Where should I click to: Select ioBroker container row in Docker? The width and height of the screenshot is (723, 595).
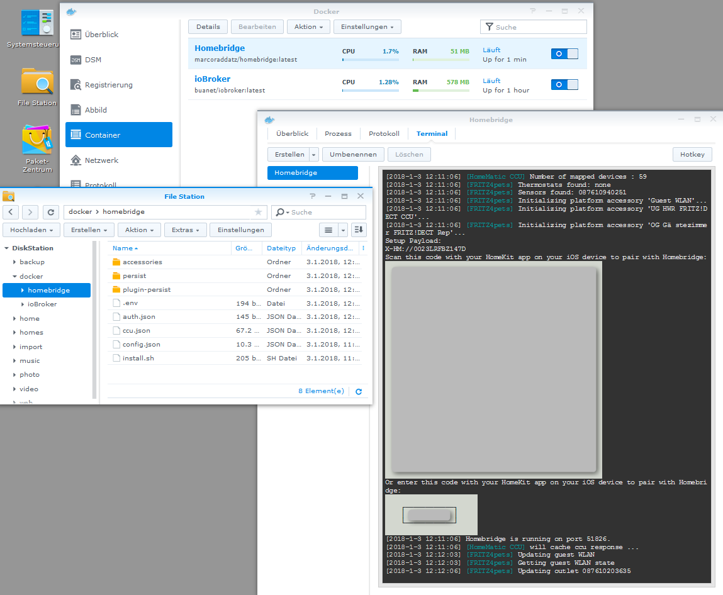(388, 85)
